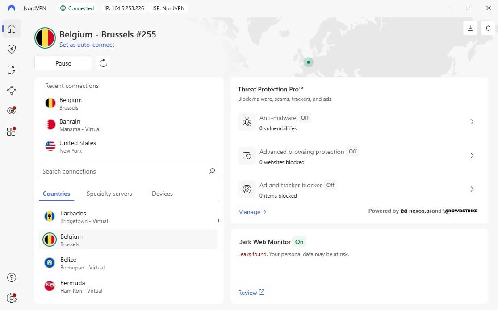498x310 pixels.
Task: Click the countries list scrollbar thumb
Action: coord(218,220)
